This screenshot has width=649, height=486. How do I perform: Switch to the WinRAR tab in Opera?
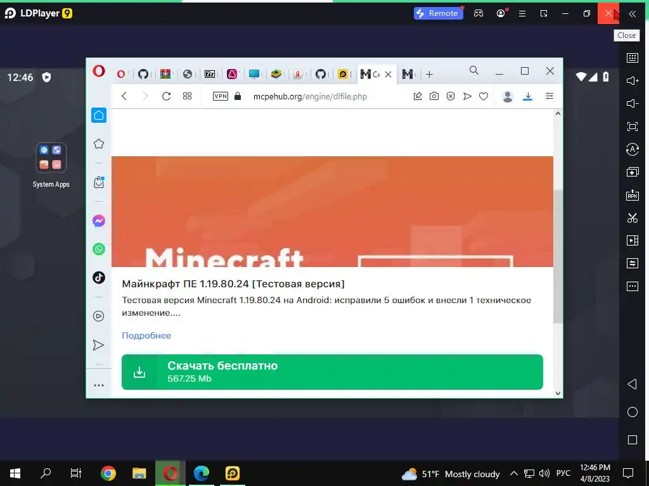(x=165, y=74)
